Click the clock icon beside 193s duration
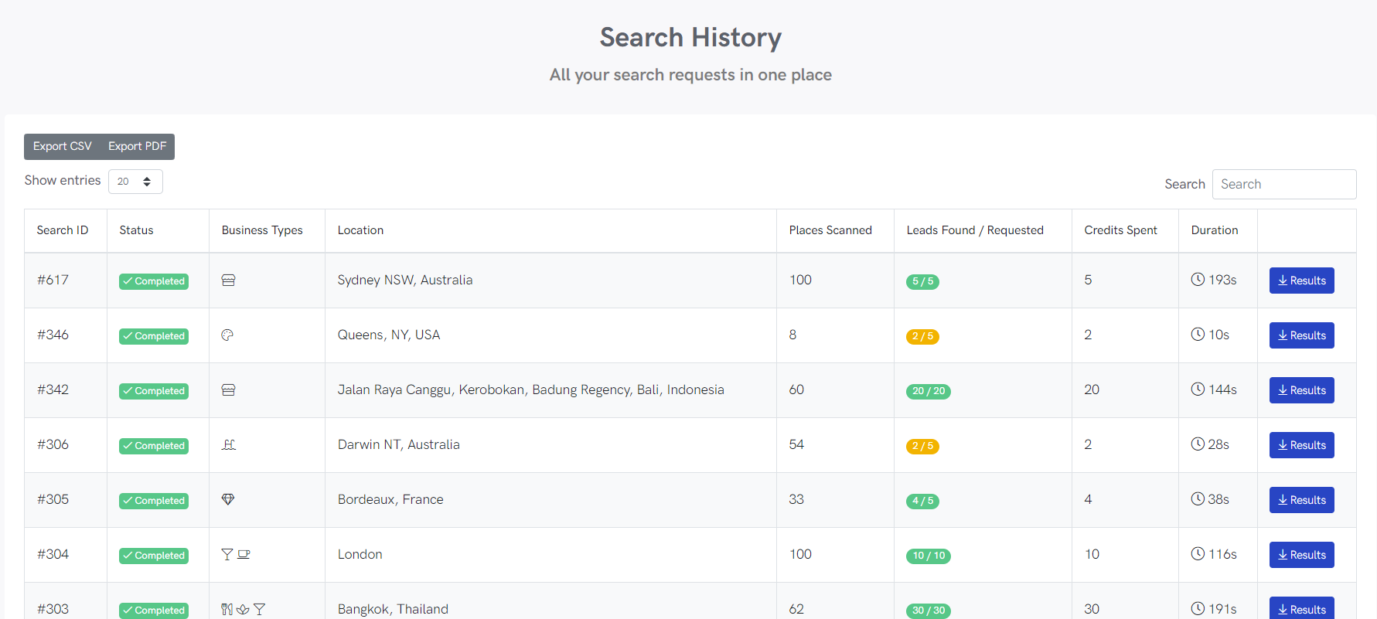The image size is (1377, 619). point(1198,280)
